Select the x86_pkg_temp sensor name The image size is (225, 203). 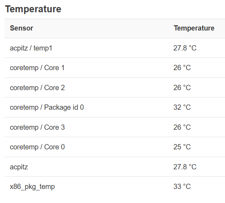(x=32, y=187)
